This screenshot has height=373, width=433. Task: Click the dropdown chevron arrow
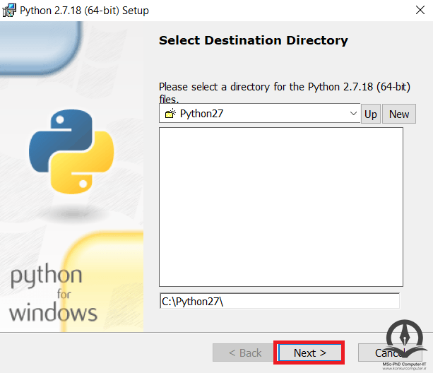[x=353, y=114]
